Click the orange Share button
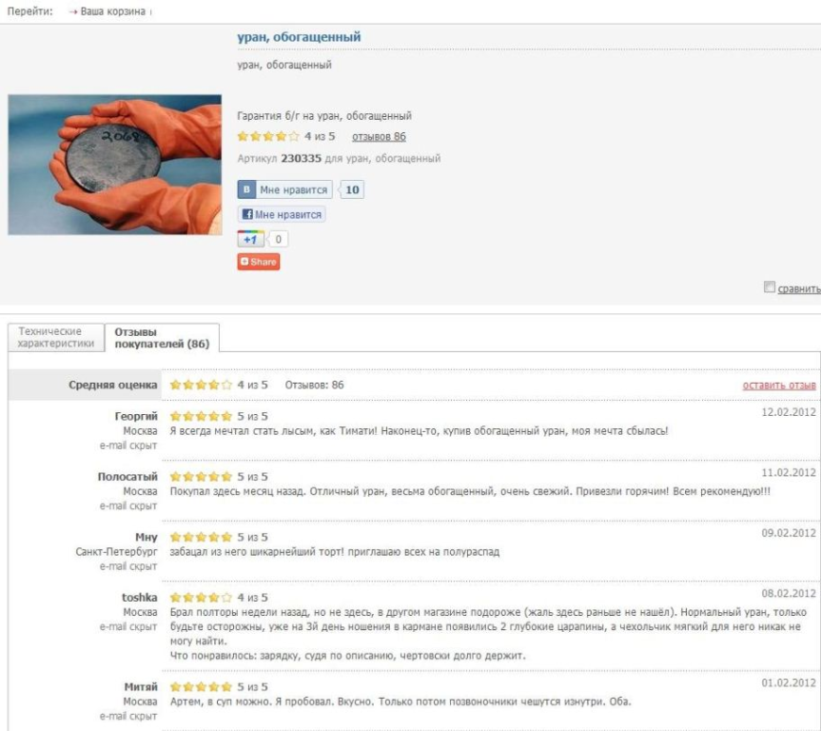The image size is (821, 731). click(x=259, y=262)
